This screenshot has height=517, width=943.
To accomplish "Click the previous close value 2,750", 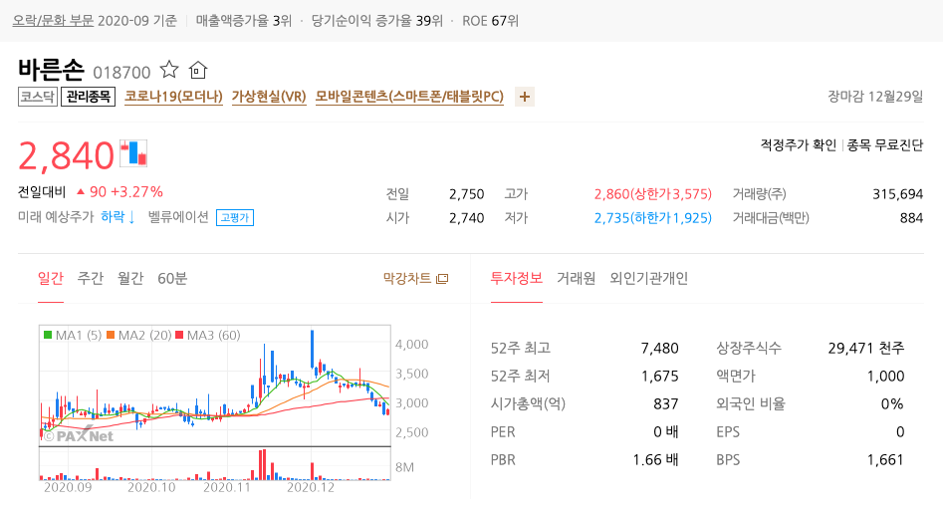I will tap(466, 194).
